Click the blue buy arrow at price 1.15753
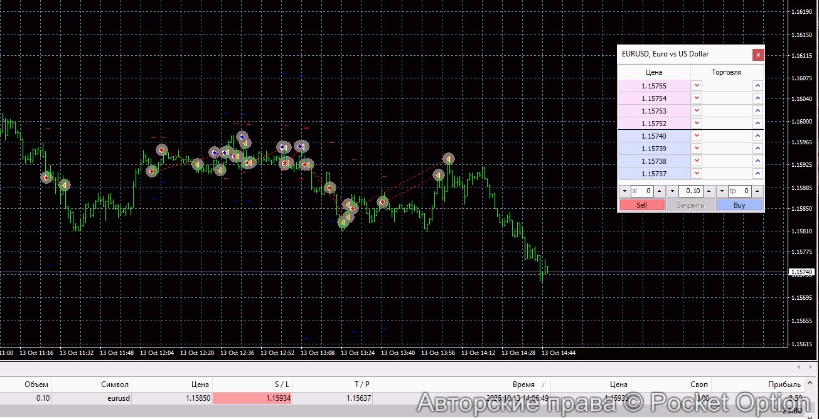The image size is (819, 419). point(757,111)
